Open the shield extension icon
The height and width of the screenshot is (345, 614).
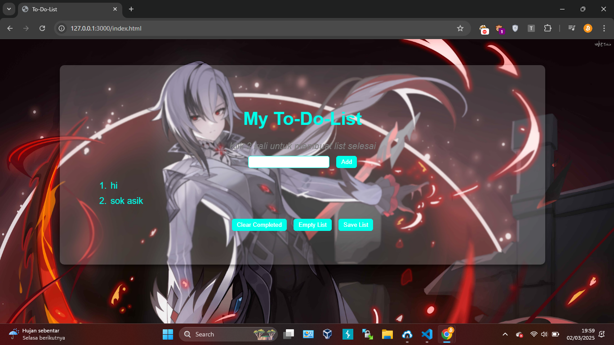[515, 28]
